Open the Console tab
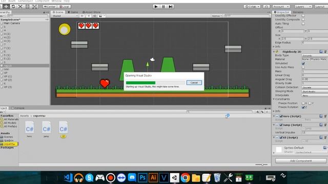The image size is (328, 184). (18, 108)
